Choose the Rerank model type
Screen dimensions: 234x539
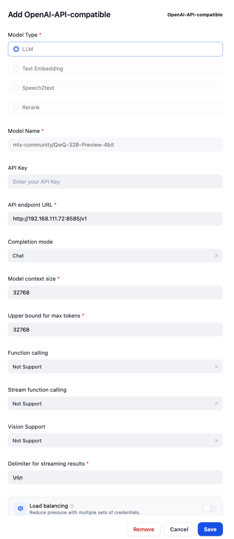click(x=115, y=107)
